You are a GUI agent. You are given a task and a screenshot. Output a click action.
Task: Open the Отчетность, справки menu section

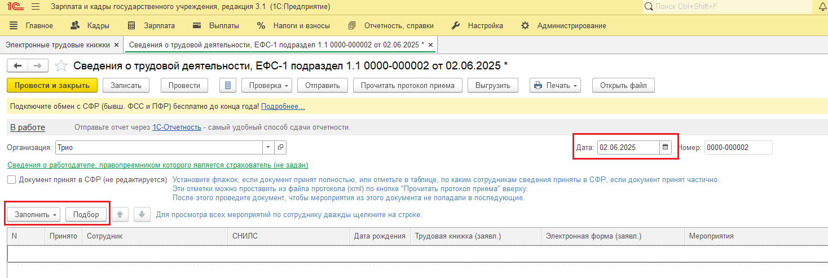[391, 25]
